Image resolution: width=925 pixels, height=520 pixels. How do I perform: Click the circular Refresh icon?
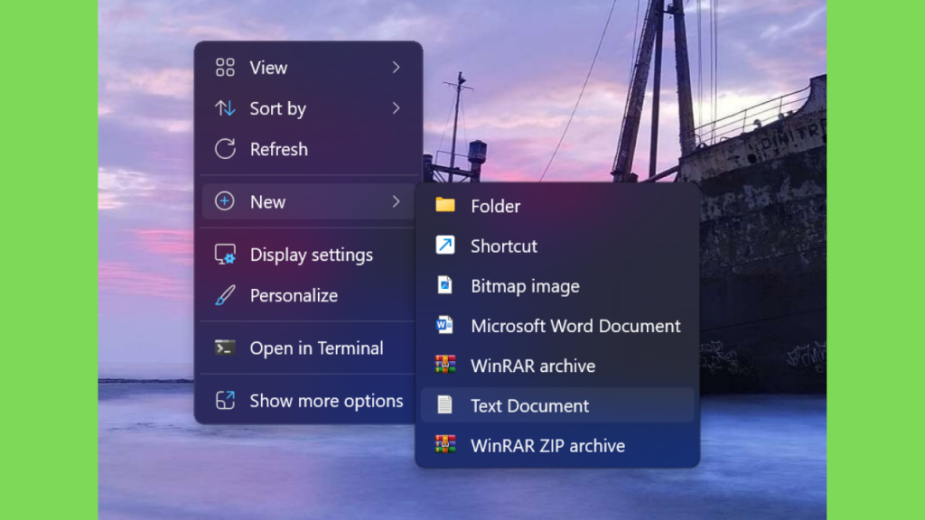(x=225, y=149)
